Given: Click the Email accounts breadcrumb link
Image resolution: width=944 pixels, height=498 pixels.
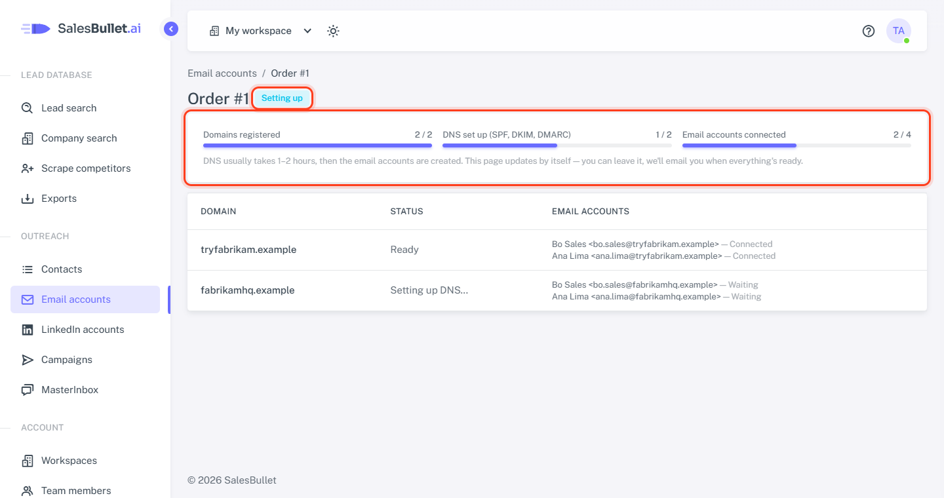Looking at the screenshot, I should [222, 73].
